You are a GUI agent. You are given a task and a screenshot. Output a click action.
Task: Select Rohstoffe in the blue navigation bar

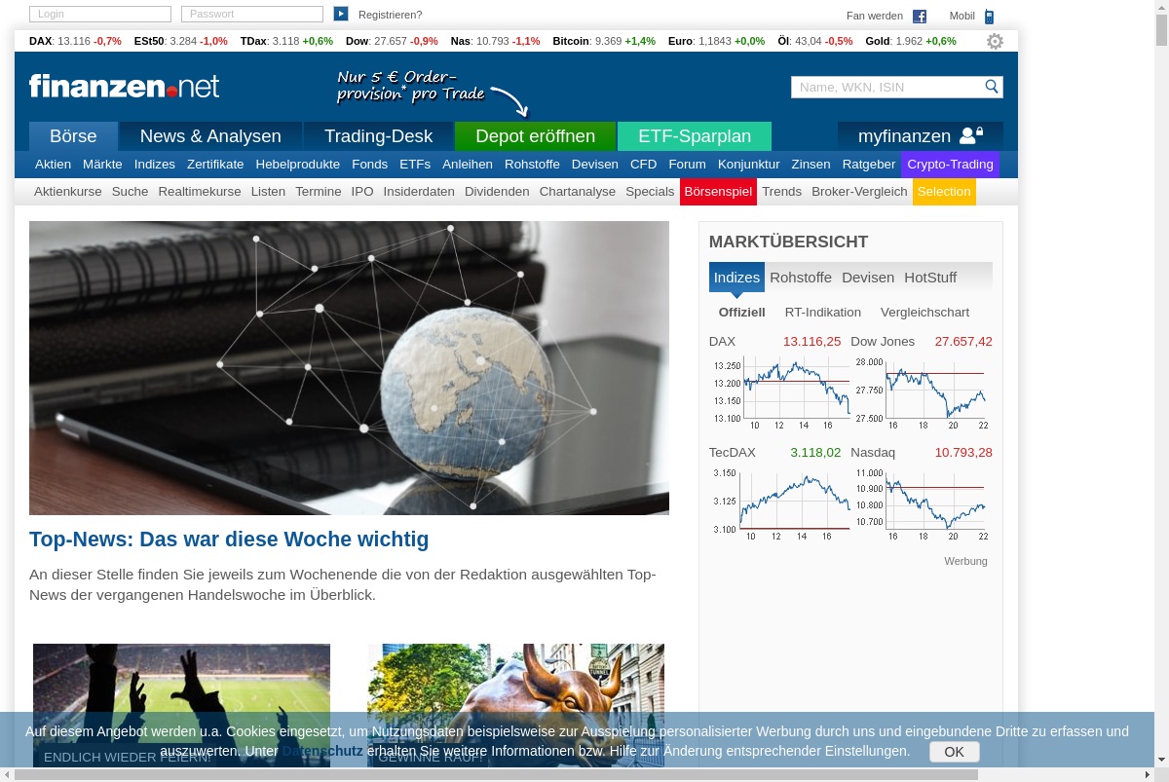(x=532, y=165)
